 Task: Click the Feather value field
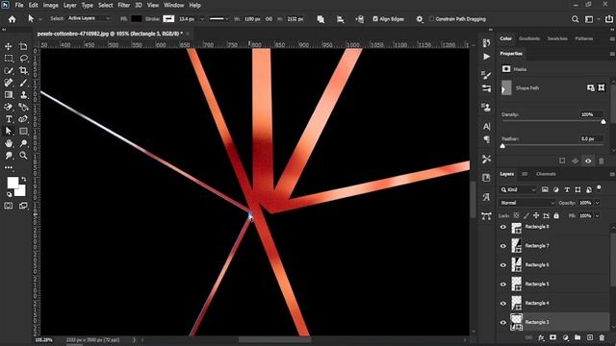[591, 138]
